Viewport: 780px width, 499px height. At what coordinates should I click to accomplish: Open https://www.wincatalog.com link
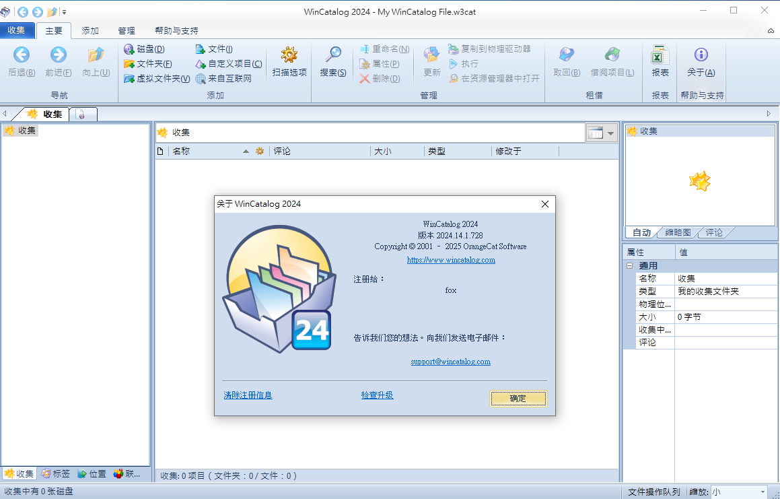(451, 260)
